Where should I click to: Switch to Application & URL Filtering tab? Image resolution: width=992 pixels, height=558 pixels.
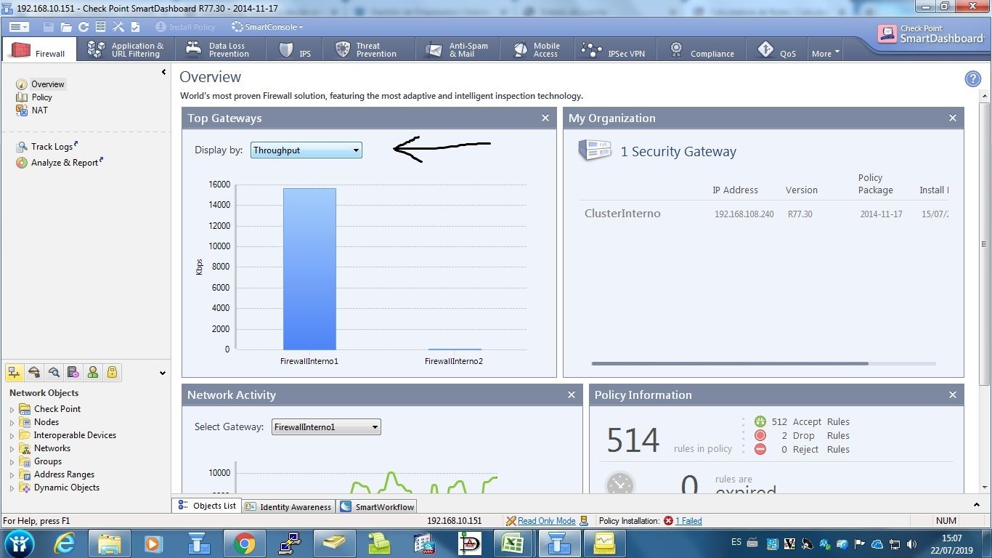[126, 49]
